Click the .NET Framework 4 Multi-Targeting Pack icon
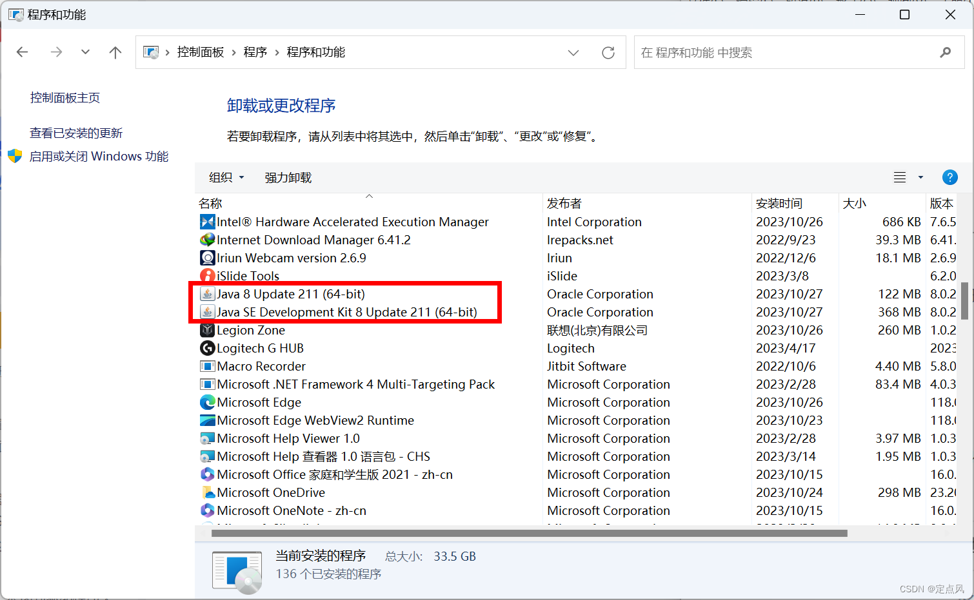Viewport: 974px width, 600px height. [x=207, y=385]
